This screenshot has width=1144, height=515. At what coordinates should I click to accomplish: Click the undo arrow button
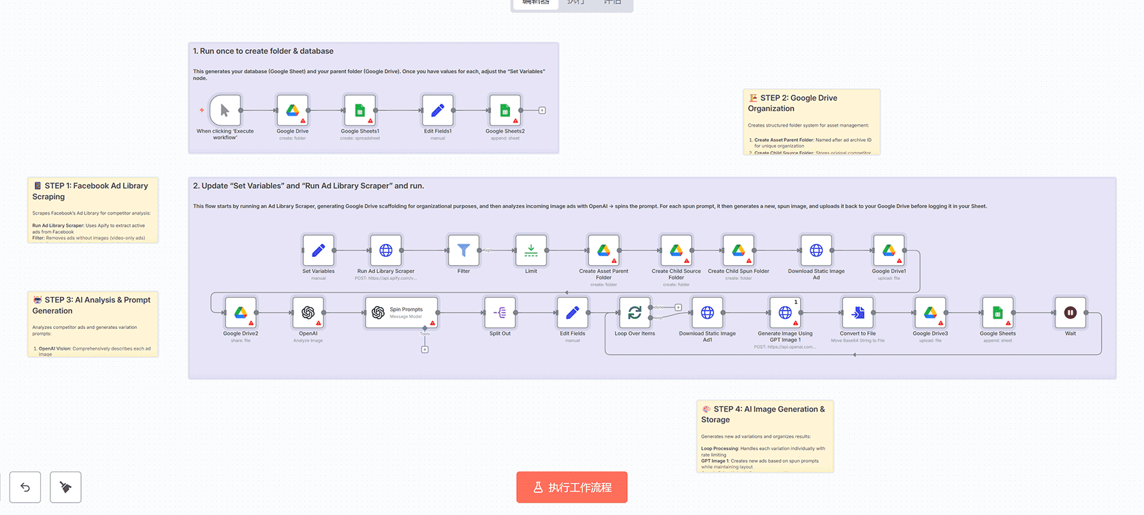click(25, 487)
